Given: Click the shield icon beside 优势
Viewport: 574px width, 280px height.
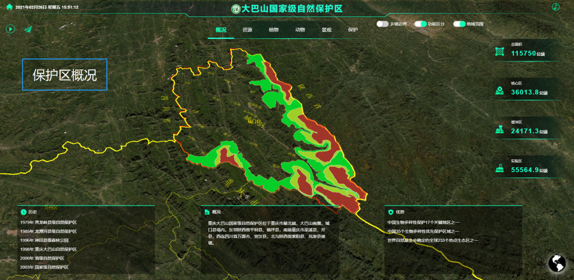Looking at the screenshot, I should (x=391, y=211).
